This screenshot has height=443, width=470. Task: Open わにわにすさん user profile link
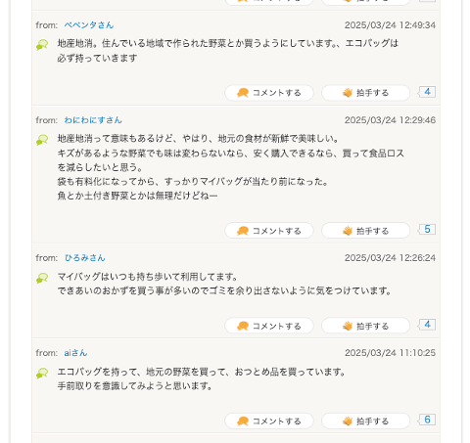[93, 120]
